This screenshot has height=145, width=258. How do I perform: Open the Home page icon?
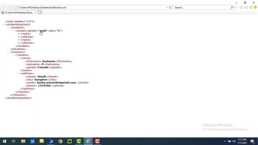click(241, 7)
